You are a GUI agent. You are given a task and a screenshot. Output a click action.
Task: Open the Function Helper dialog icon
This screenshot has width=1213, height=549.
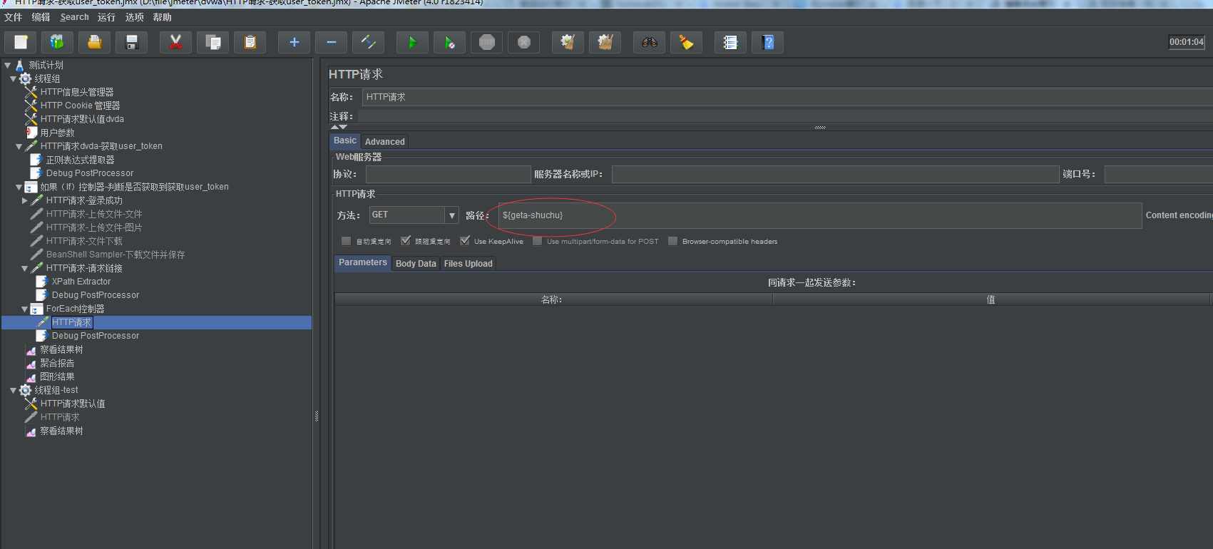(730, 42)
